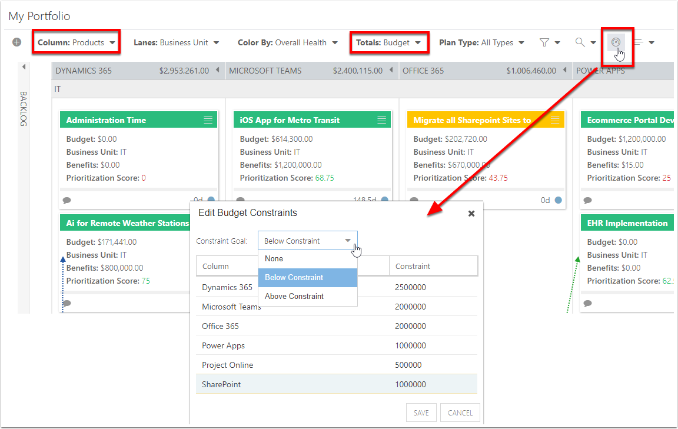Click the BACKLOG vertical label
This screenshot has width=678, height=429.
(x=24, y=108)
